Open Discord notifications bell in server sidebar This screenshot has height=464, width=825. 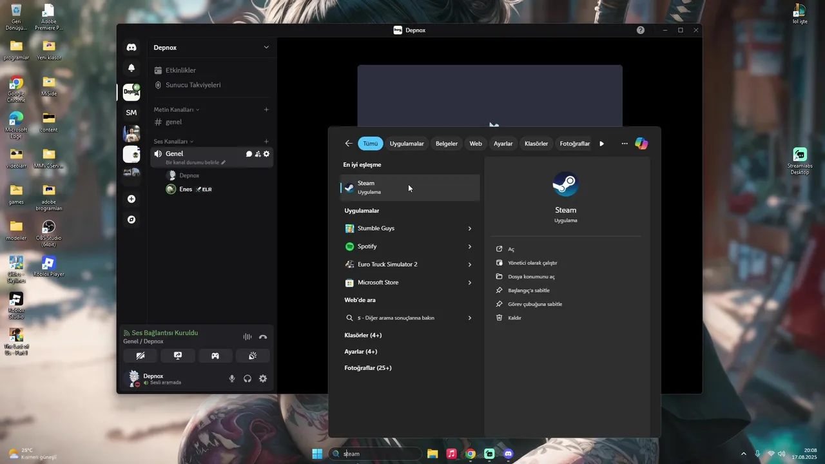click(x=131, y=68)
